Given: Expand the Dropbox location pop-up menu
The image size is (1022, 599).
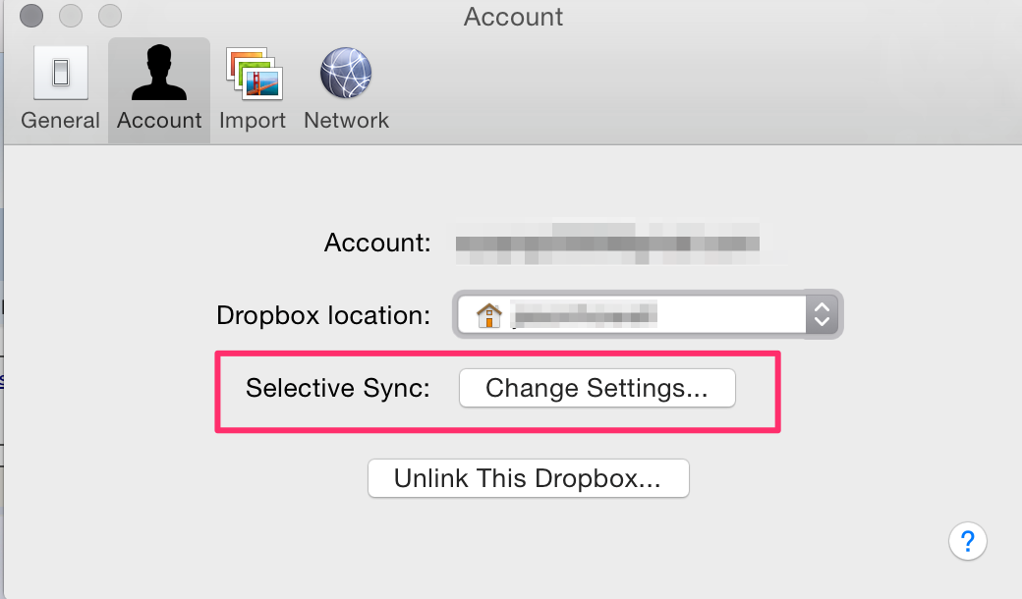Looking at the screenshot, I should coord(648,314).
